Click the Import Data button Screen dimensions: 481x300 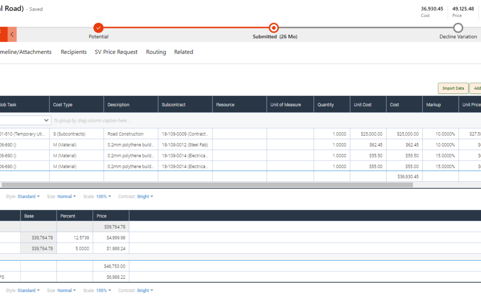pos(453,88)
